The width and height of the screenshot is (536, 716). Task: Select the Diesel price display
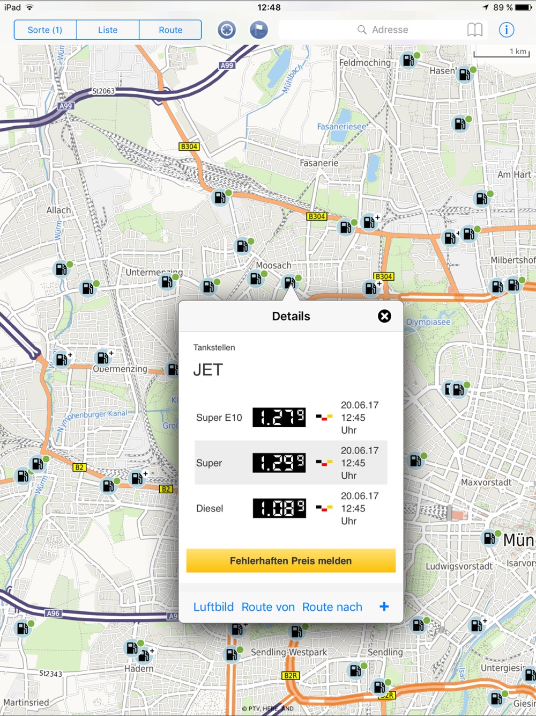(x=279, y=508)
